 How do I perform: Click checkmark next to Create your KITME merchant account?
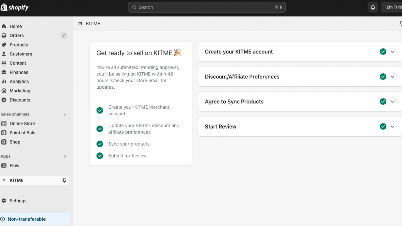(x=100, y=110)
